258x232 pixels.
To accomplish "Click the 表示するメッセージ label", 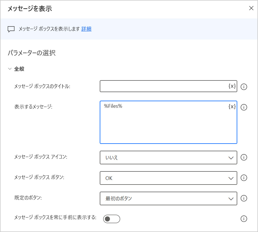I will pos(34,107).
